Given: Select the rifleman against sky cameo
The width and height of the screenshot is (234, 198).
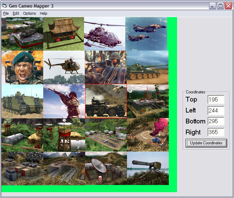Looking at the screenshot, I should pos(64,101).
